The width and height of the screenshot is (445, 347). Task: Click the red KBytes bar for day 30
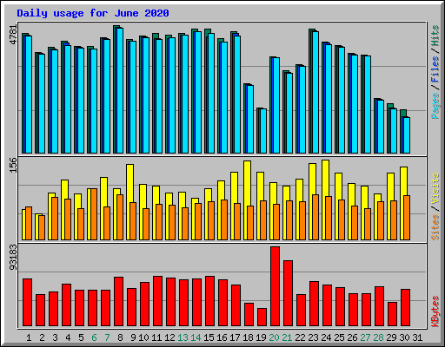[405, 308]
